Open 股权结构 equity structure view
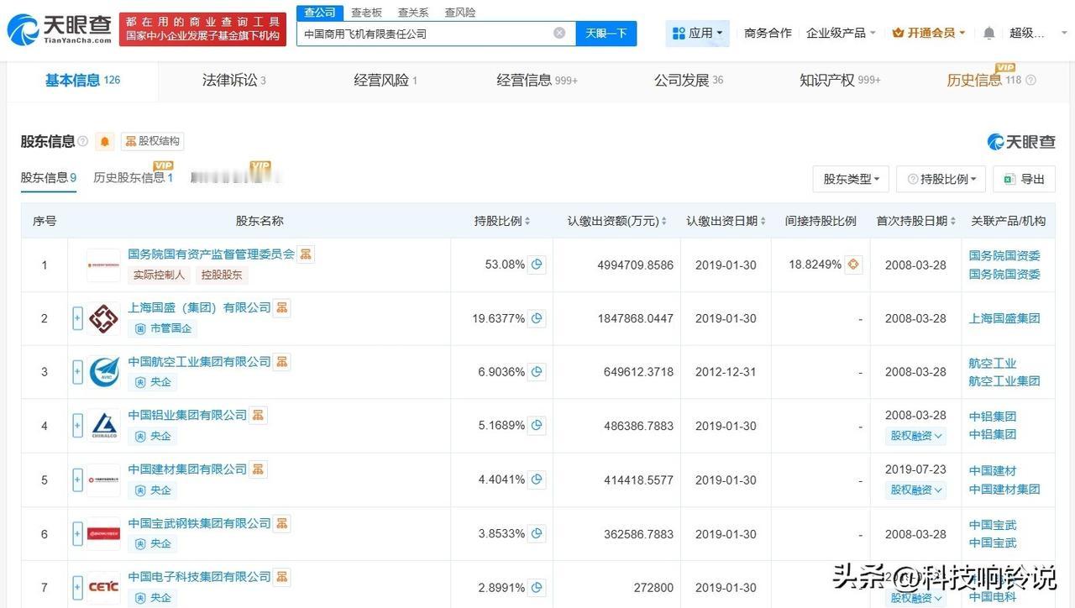The width and height of the screenshot is (1075, 608). pyautogui.click(x=153, y=141)
